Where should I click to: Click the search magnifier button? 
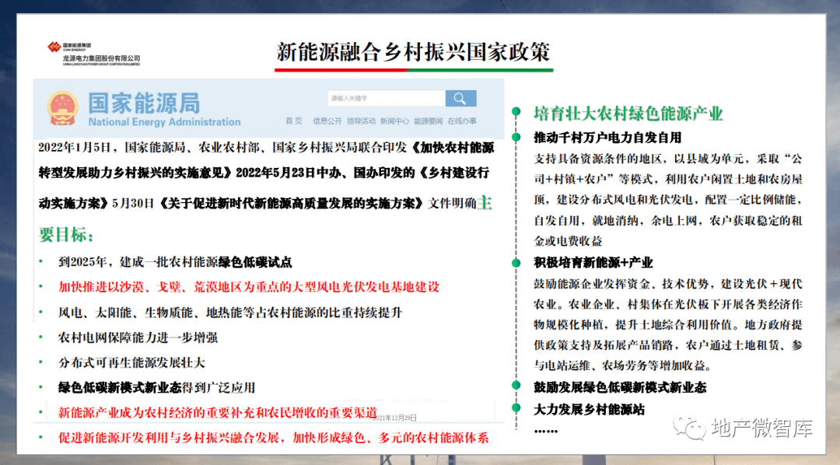[x=460, y=98]
